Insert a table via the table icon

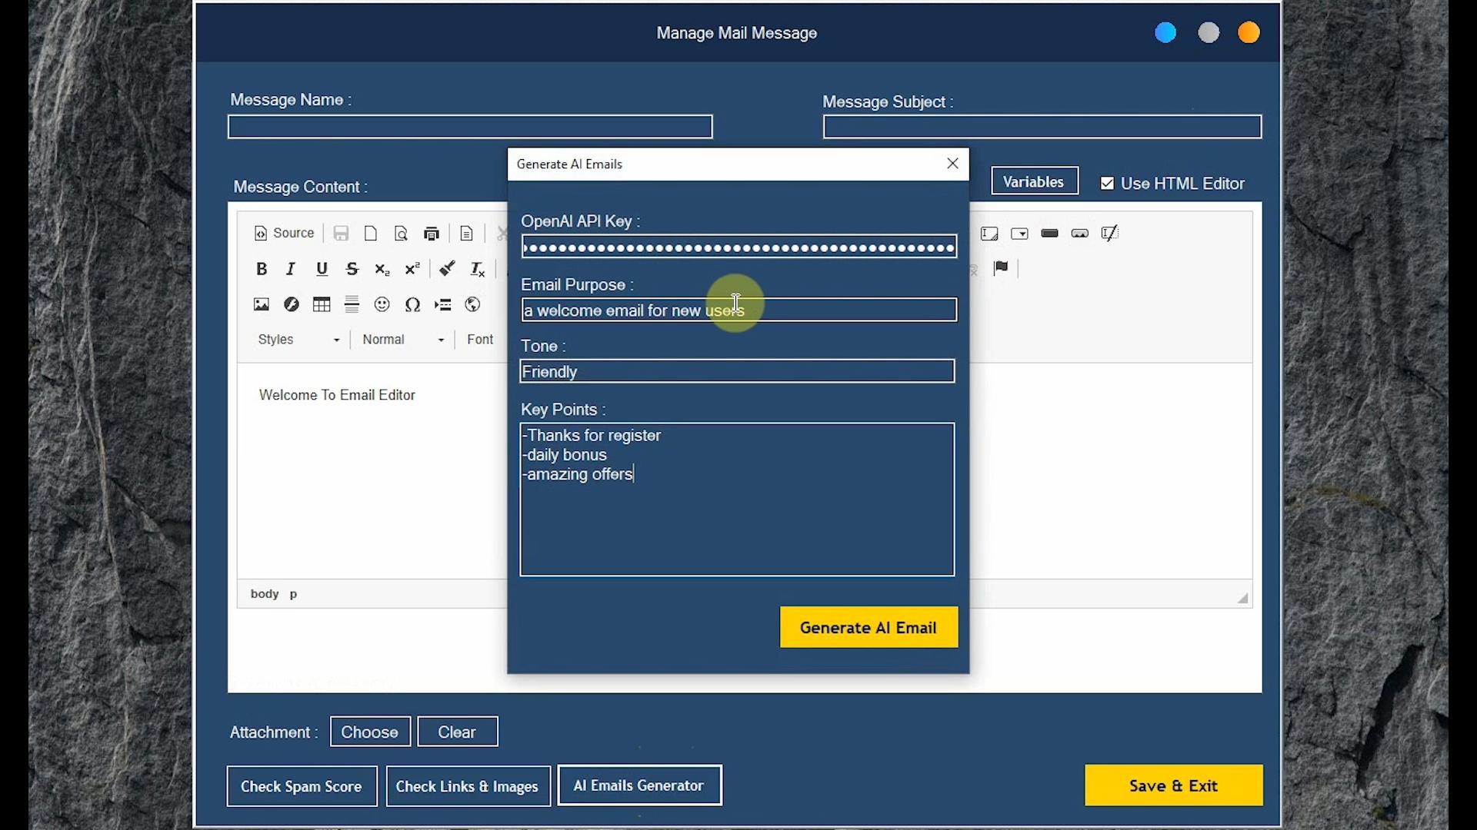pos(322,304)
